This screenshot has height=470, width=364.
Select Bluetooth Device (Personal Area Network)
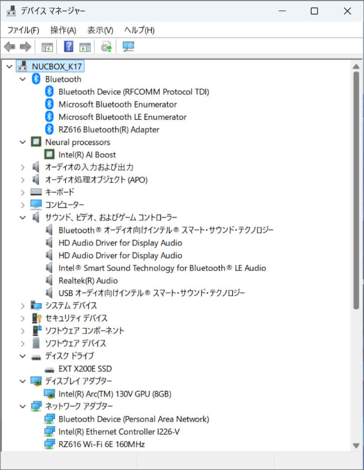click(x=134, y=419)
